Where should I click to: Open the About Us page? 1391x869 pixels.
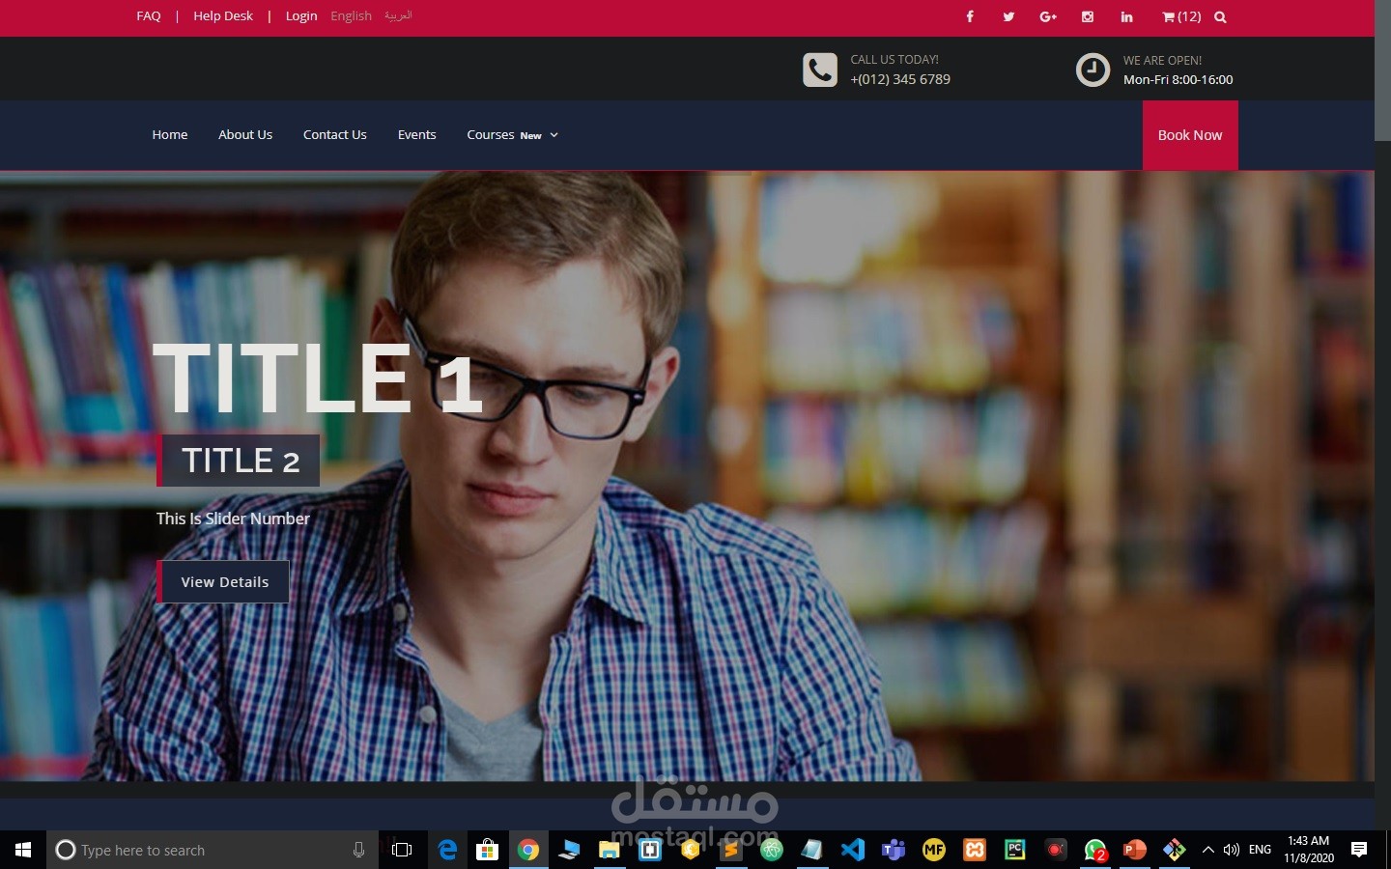click(x=245, y=135)
